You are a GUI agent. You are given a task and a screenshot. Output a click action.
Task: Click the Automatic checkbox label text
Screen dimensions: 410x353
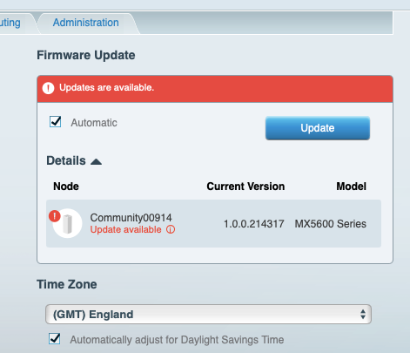click(x=94, y=123)
